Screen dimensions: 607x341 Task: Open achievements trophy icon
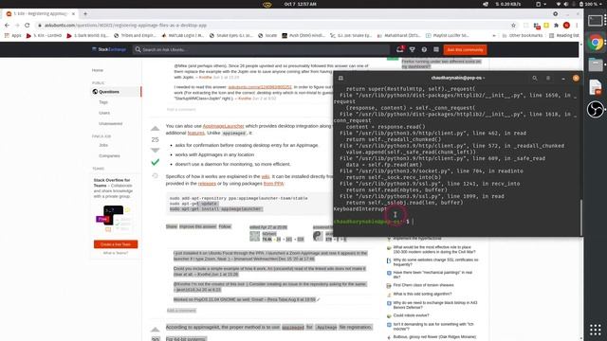tap(413, 49)
